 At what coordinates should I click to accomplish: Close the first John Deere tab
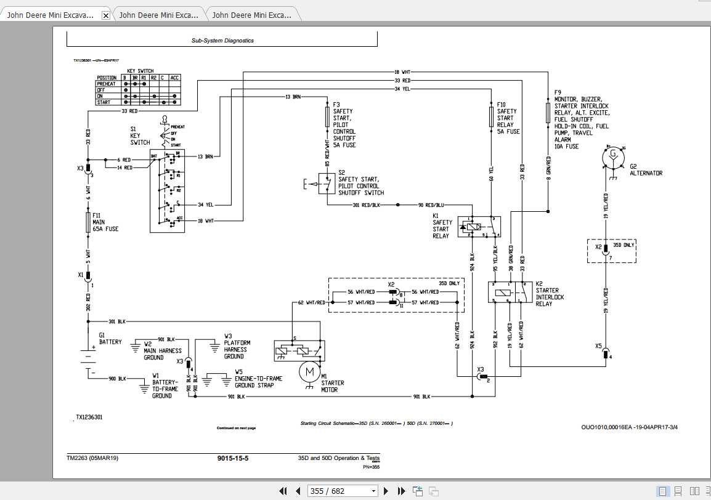pyautogui.click(x=105, y=15)
